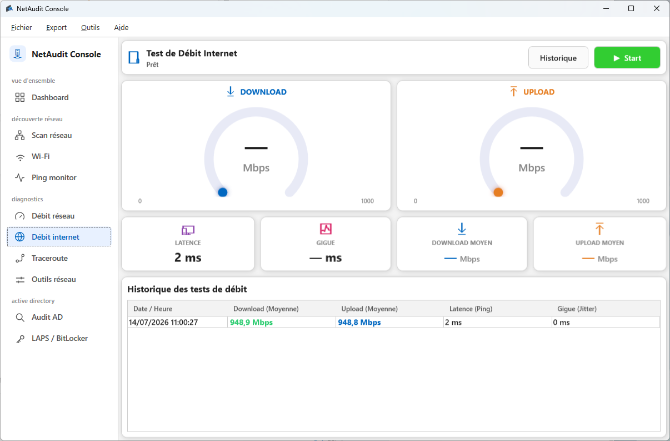Click the app icon in the title bar
This screenshot has height=441, width=670.
pyautogui.click(x=9, y=8)
